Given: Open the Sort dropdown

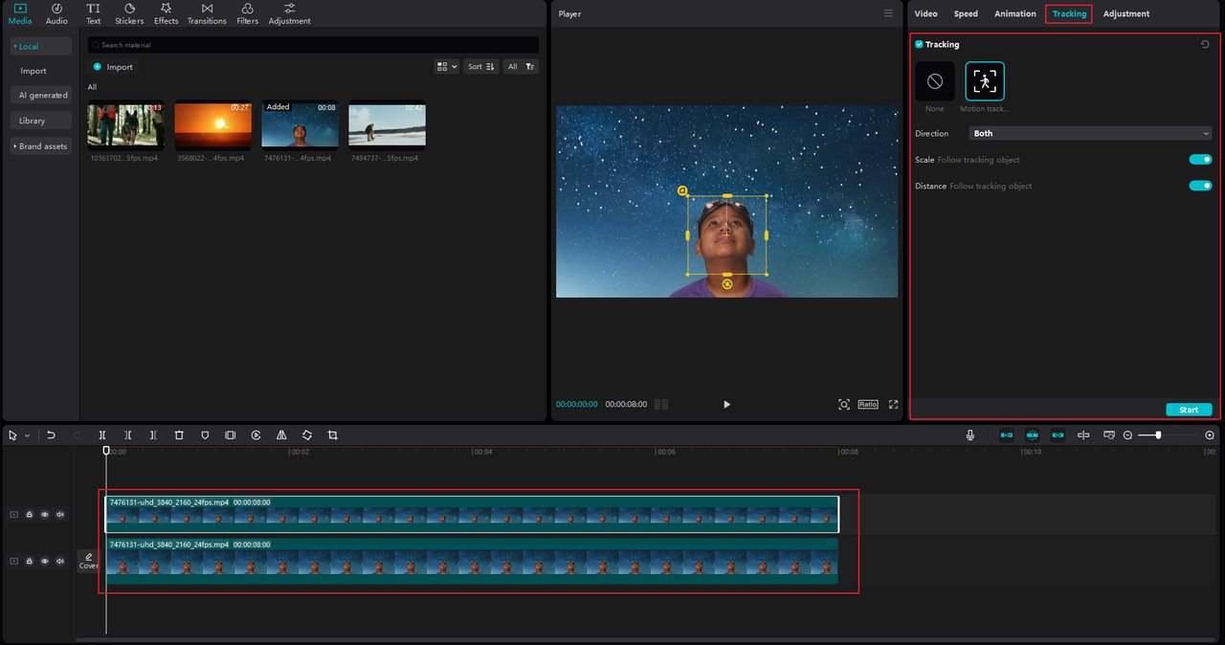Looking at the screenshot, I should click(x=481, y=67).
